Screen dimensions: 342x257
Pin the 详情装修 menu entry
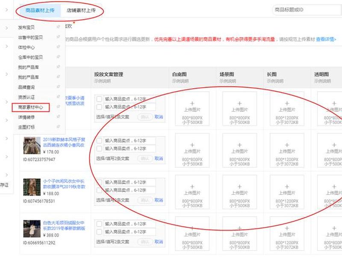click(58, 117)
